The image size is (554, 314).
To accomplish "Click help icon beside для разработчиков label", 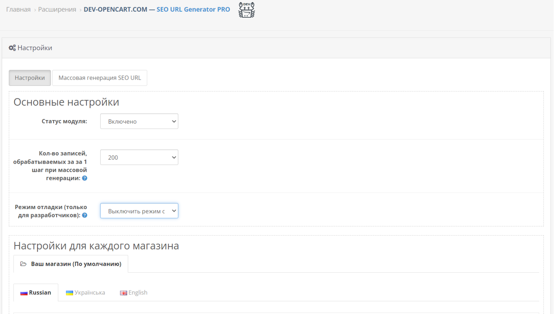I will coord(84,215).
